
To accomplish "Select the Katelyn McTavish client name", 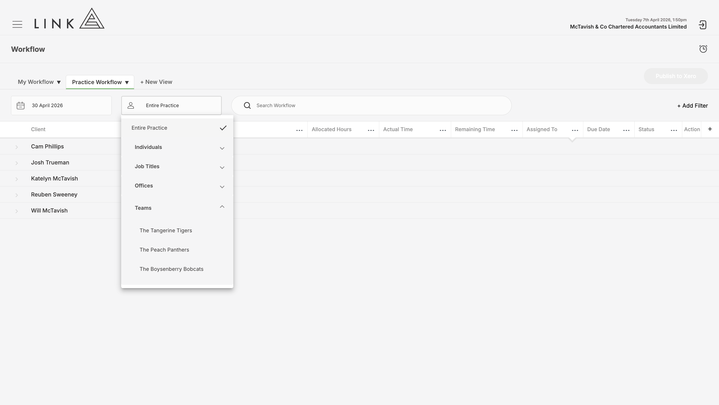I will [x=54, y=178].
